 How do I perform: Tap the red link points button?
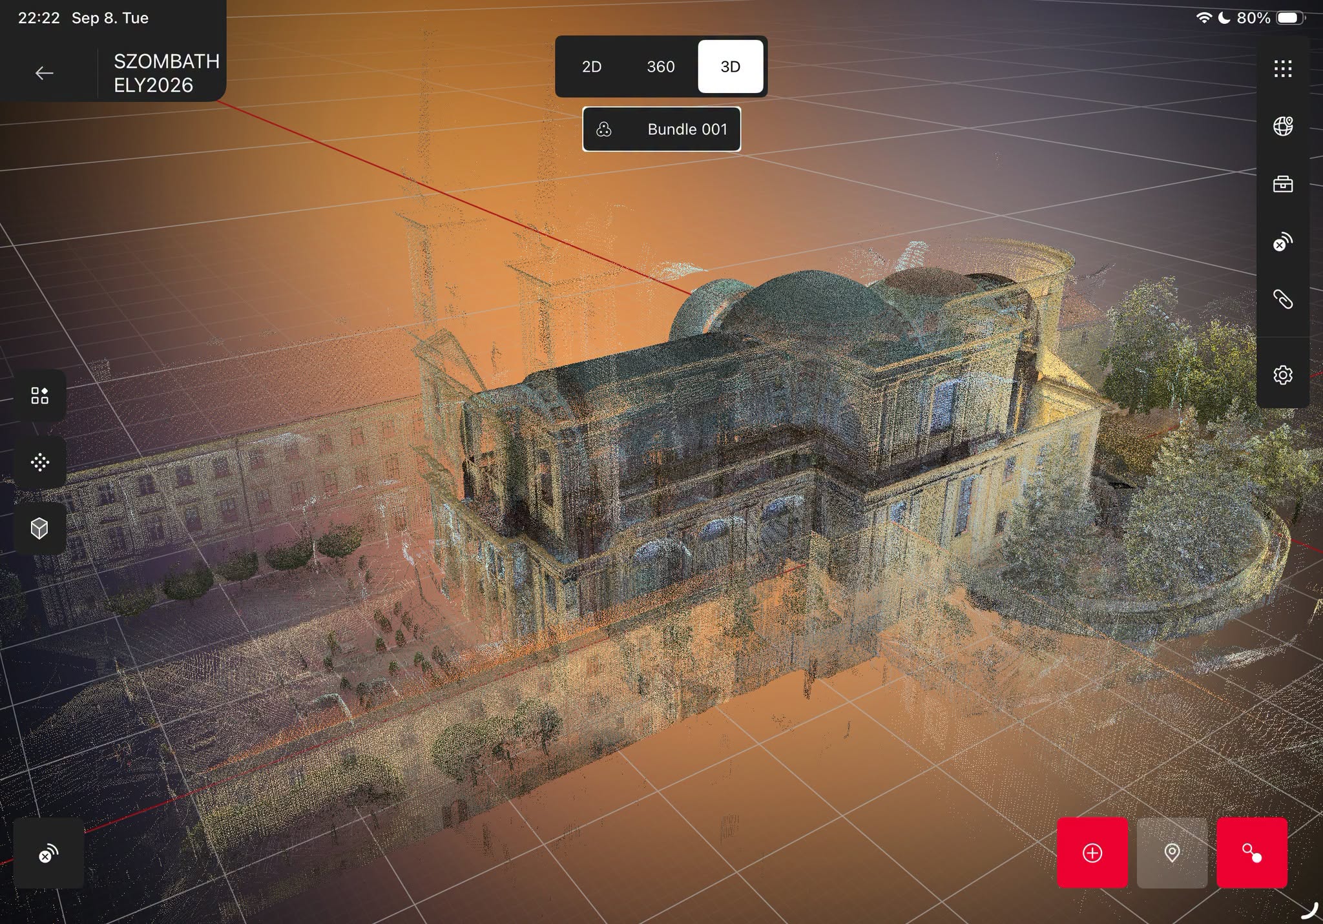click(1252, 853)
